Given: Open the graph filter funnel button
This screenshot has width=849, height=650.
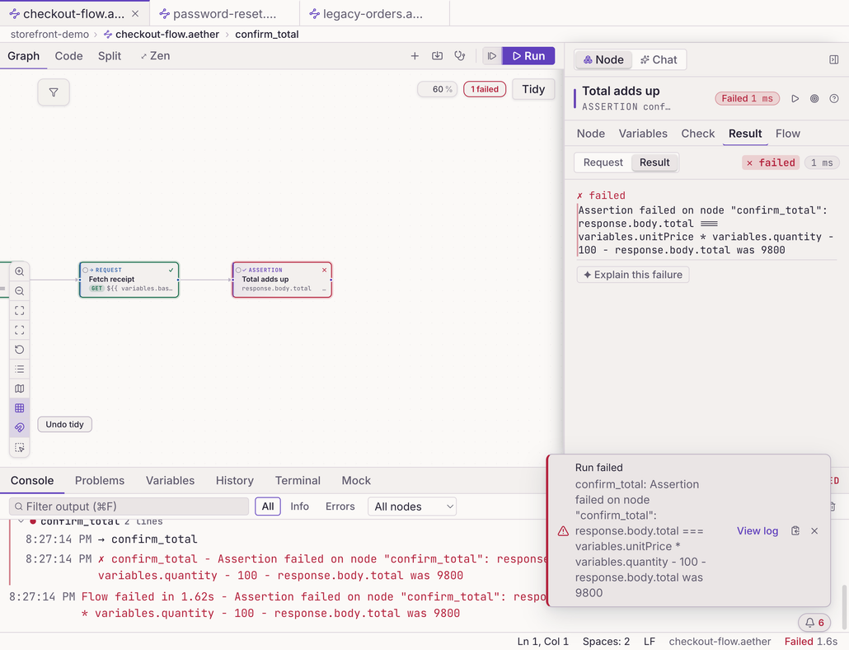Looking at the screenshot, I should (x=54, y=92).
